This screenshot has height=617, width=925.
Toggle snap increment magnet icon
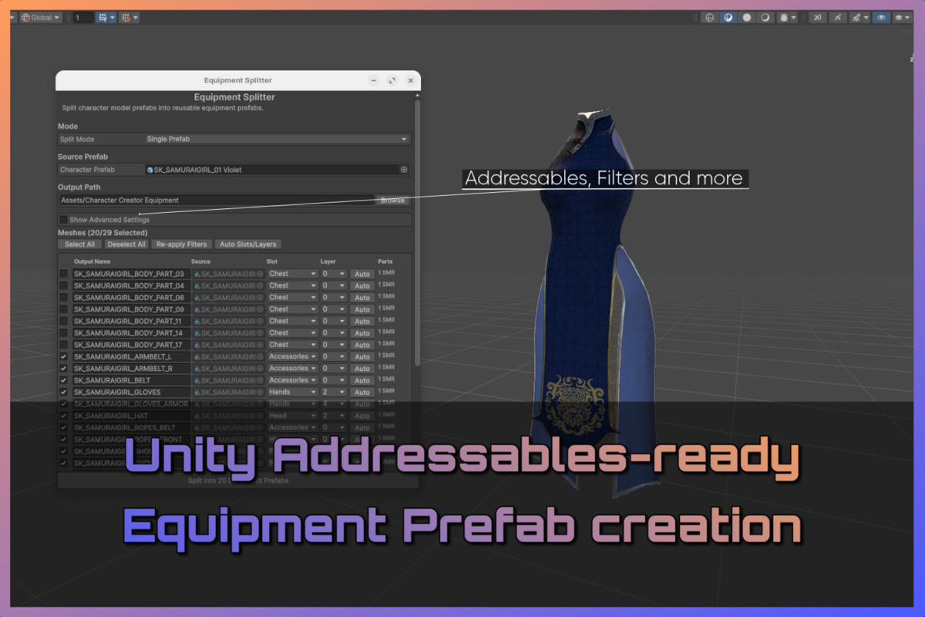pyautogui.click(x=126, y=17)
